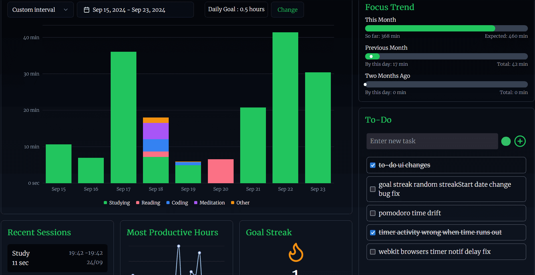Toggle Meditation legend item
Image resolution: width=535 pixels, height=275 pixels.
coord(209,203)
